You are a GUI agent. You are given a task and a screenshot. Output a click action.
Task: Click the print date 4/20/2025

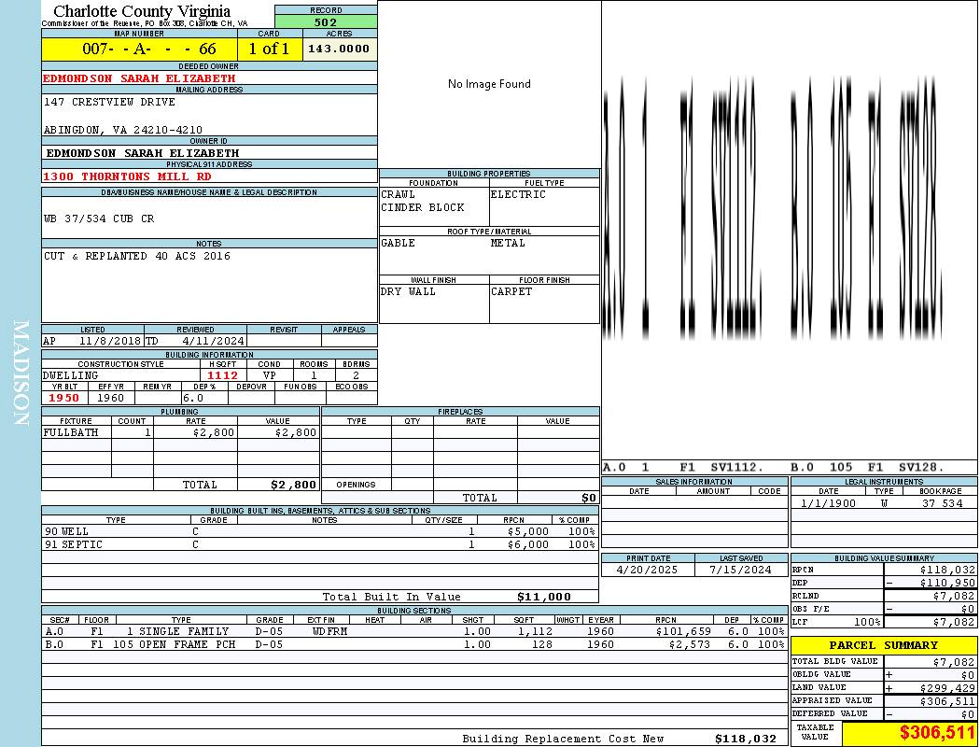click(647, 571)
